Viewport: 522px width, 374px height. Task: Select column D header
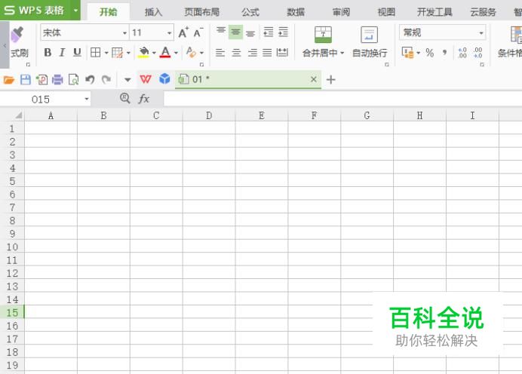click(209, 115)
